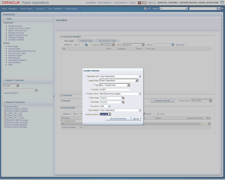Open Authoring Party dropdown
Image resolution: width=225 pixels, height=180 pixels.
tap(110, 114)
